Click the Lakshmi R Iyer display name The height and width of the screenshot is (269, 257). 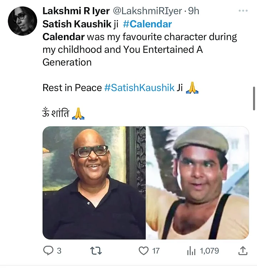tap(76, 11)
